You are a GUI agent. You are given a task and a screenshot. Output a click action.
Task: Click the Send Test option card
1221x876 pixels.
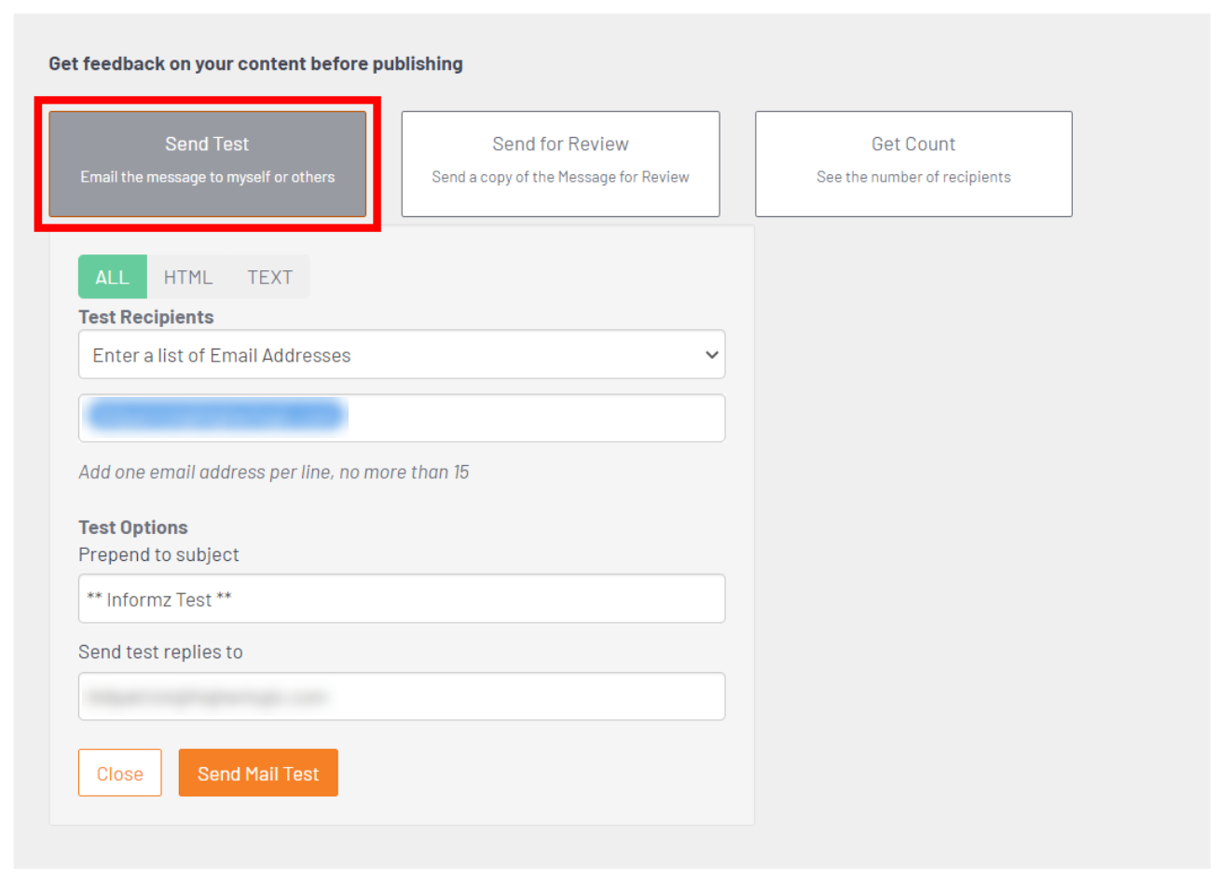pos(207,164)
